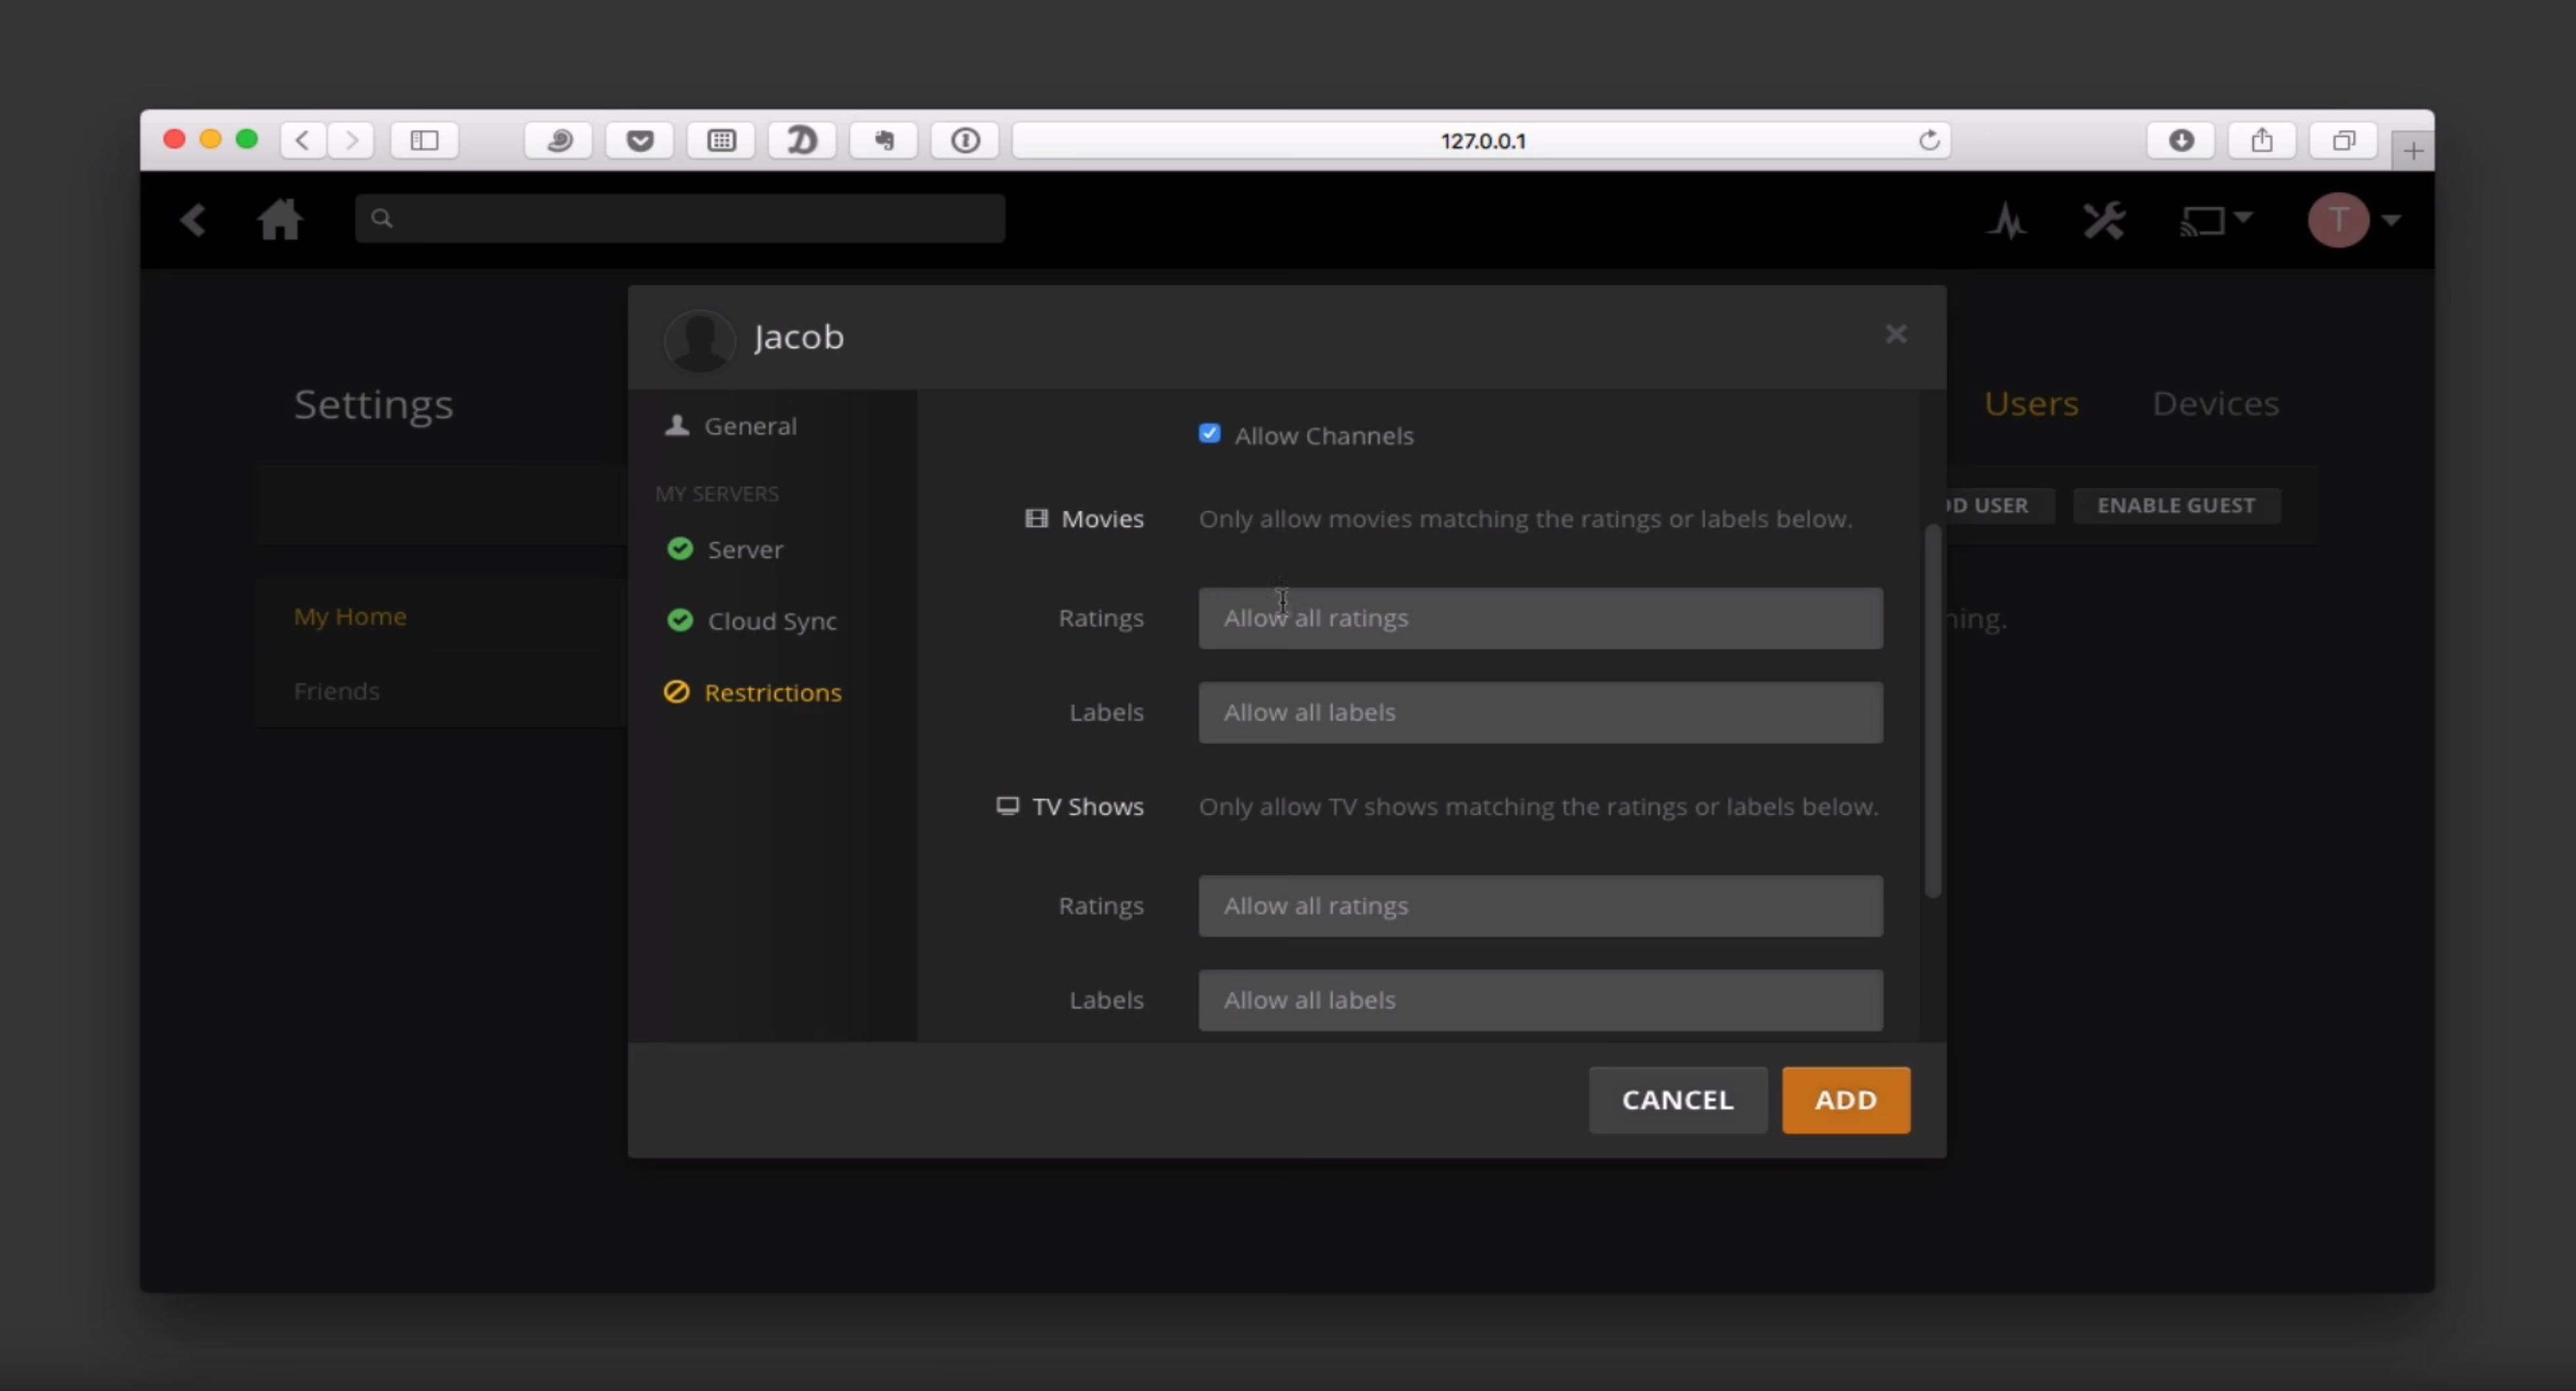
Task: Click the Evernote elephant toolbar icon
Action: pyautogui.click(x=883, y=140)
